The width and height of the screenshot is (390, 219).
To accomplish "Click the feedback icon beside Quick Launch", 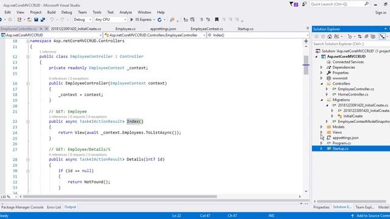I will tap(304, 4).
